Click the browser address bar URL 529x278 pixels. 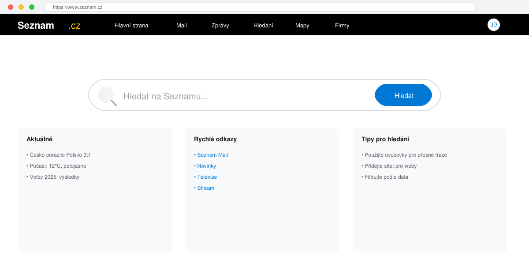click(x=260, y=7)
